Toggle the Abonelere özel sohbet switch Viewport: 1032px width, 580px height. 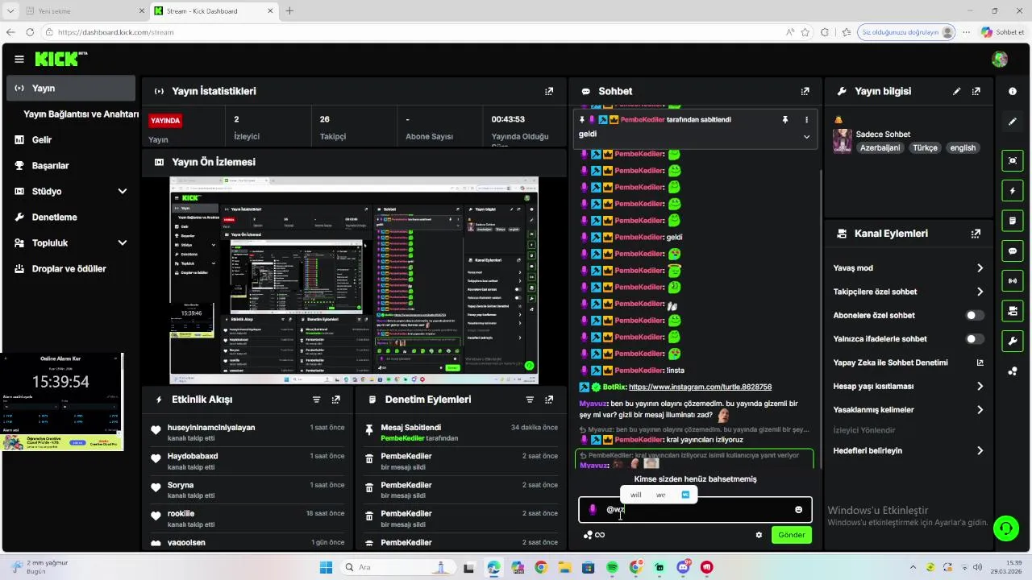click(x=976, y=315)
